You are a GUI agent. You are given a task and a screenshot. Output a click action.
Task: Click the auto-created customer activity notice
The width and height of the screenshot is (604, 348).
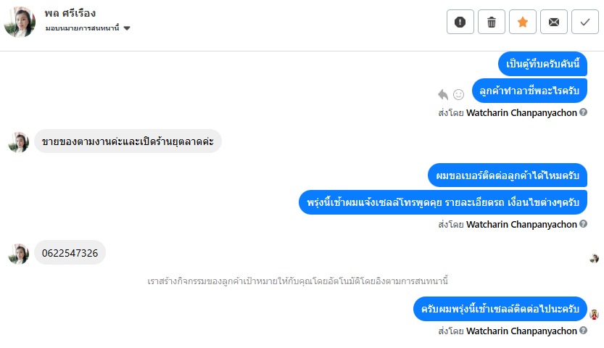[x=302, y=281]
